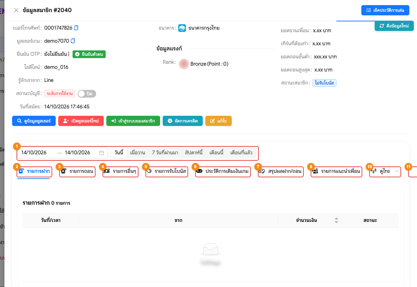Select เมื่อวาน date filter

(x=138, y=153)
